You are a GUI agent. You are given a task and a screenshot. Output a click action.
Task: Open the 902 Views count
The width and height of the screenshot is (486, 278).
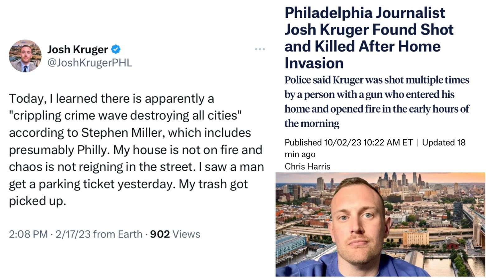click(175, 234)
